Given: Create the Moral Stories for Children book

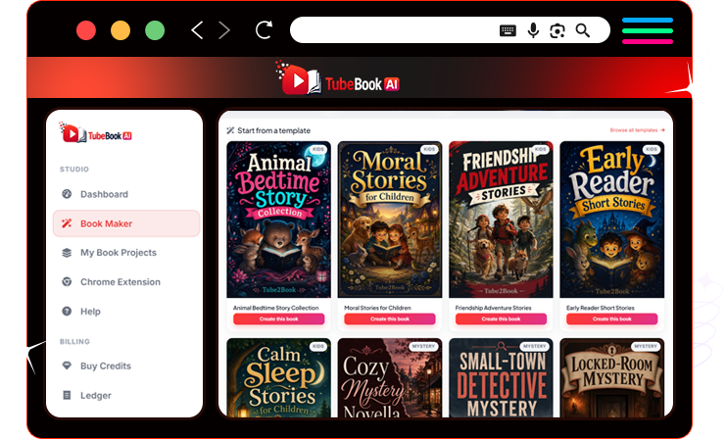Looking at the screenshot, I should pyautogui.click(x=390, y=319).
